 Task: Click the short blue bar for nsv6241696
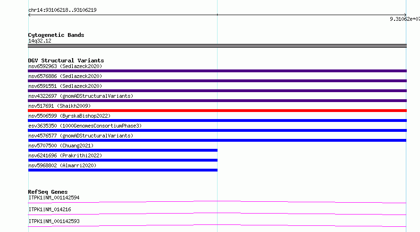pyautogui.click(x=123, y=160)
